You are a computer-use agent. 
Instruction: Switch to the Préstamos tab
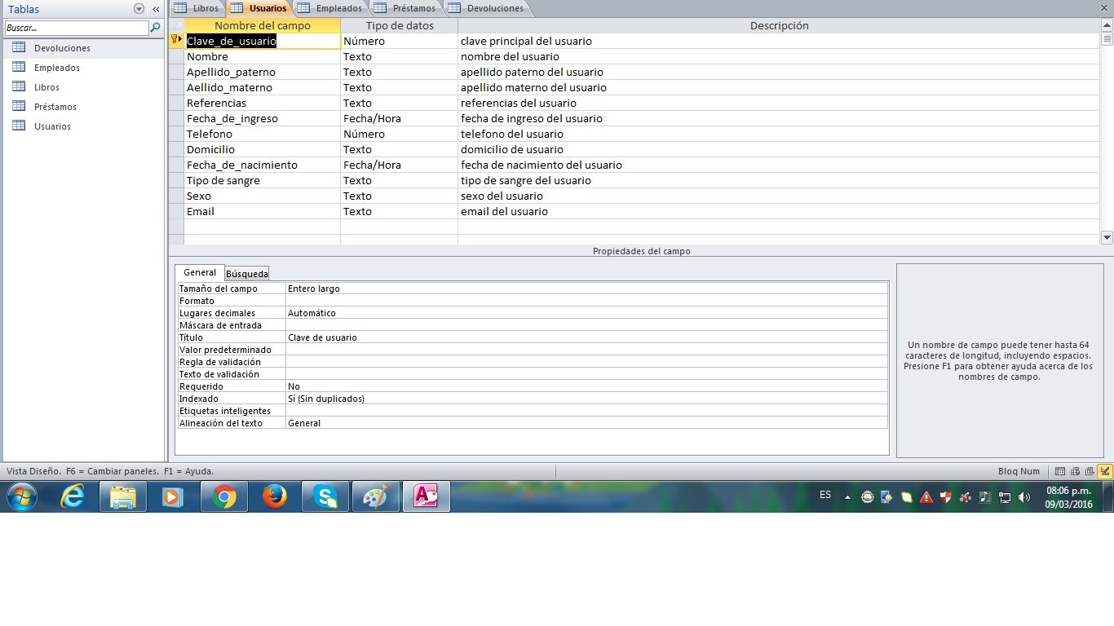[405, 8]
